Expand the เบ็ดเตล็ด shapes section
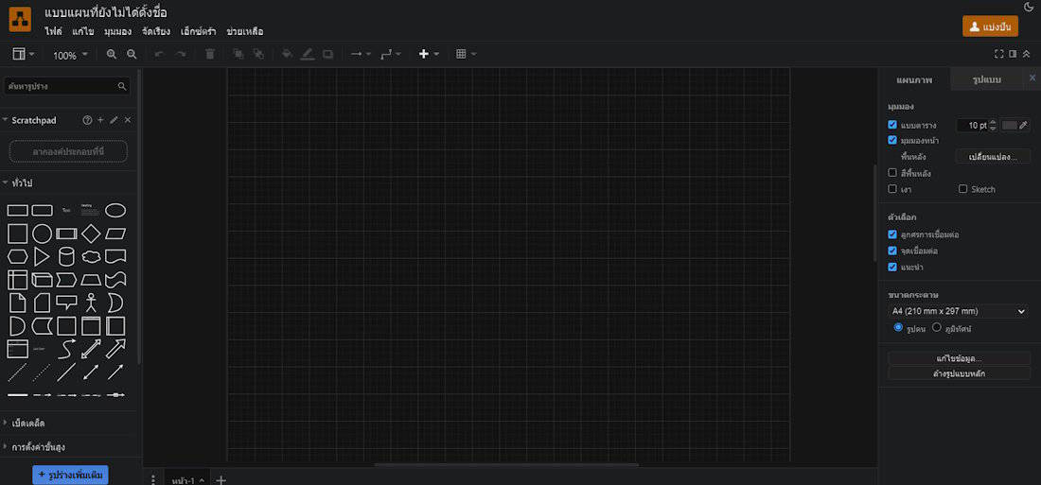Viewport: 1041px width, 485px height. [28, 423]
